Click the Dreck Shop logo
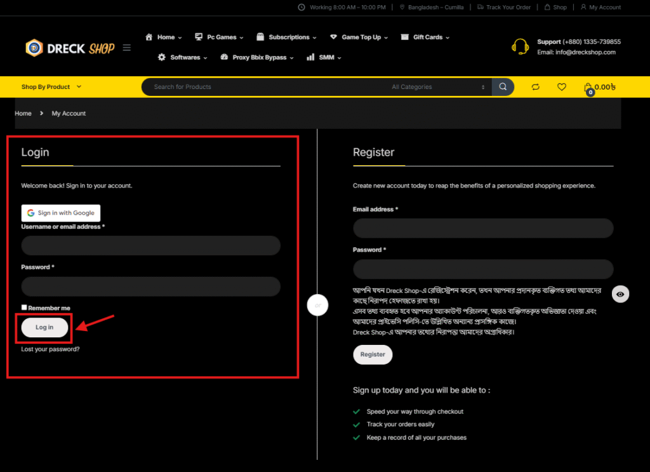Image resolution: width=650 pixels, height=472 pixels. (70, 48)
